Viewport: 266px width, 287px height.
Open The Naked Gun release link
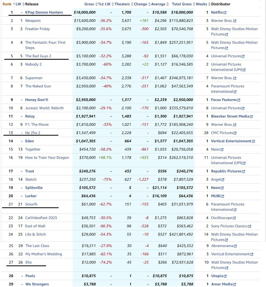(x=38, y=86)
